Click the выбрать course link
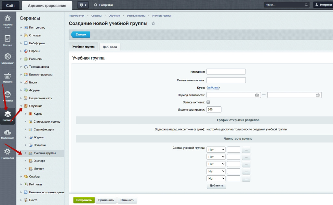Image resolution: width=333 pixels, height=205 pixels. (213, 88)
